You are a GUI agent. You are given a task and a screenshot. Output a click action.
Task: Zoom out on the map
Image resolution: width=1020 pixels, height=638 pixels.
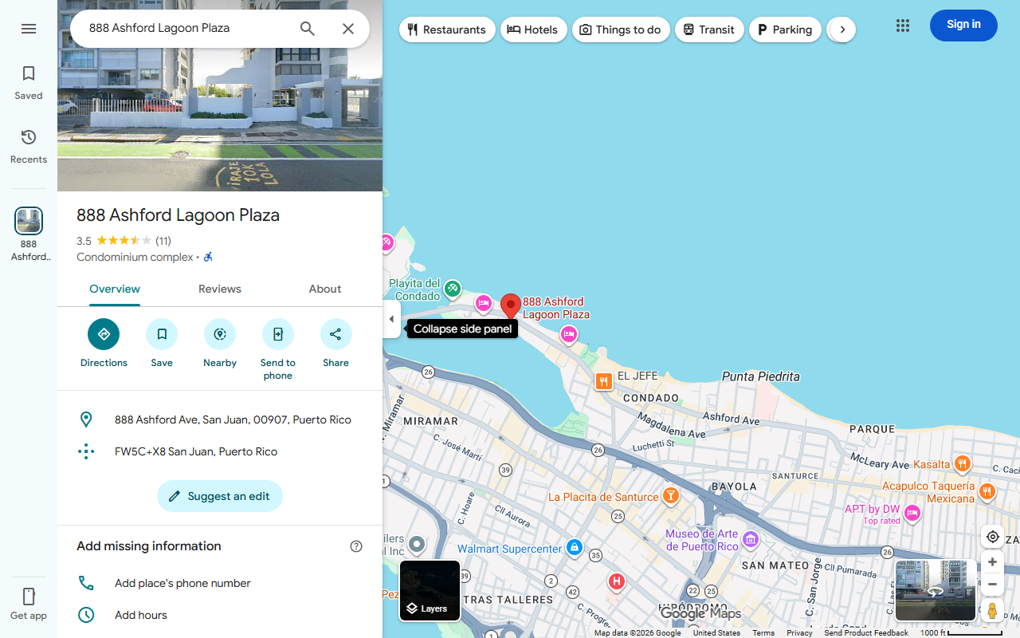(992, 585)
